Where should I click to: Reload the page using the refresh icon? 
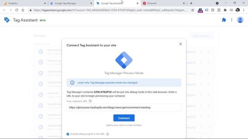tap(17, 10)
